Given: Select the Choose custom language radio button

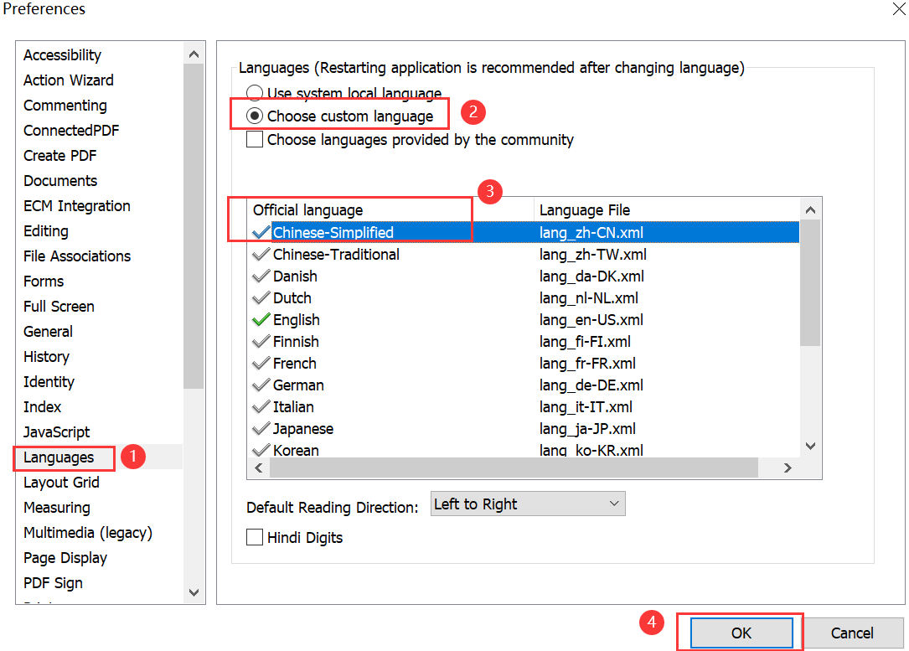Looking at the screenshot, I should coord(255,116).
